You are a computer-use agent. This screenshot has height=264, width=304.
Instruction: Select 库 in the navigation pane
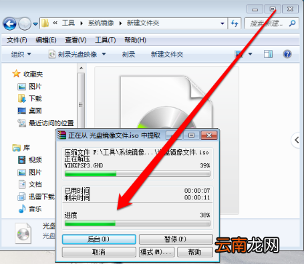27,147
